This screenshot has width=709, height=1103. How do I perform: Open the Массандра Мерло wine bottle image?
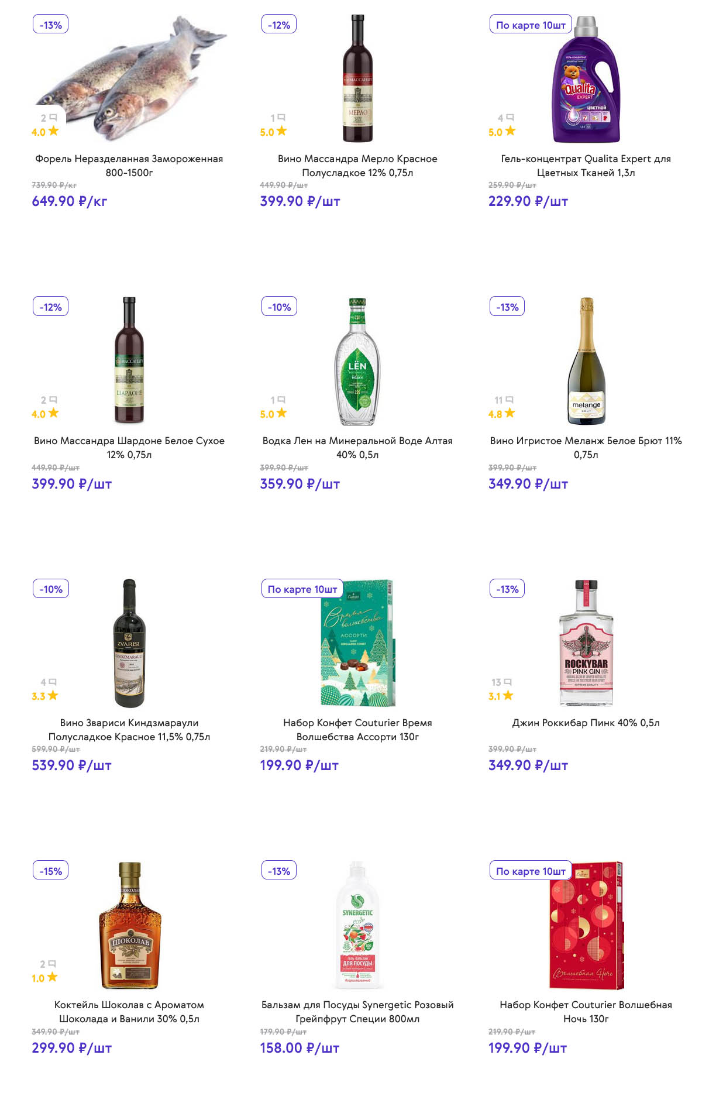pos(357,79)
